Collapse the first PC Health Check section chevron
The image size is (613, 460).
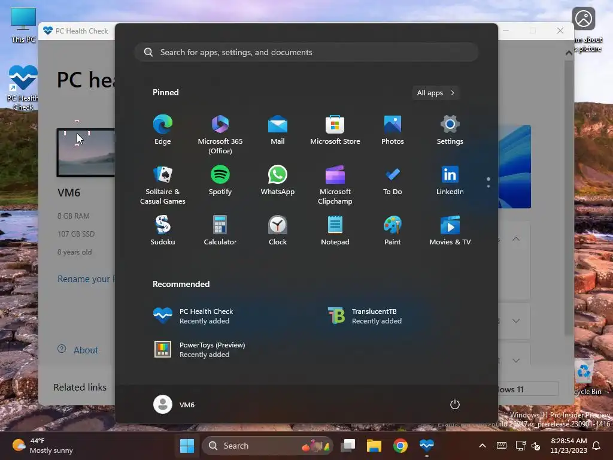516,238
